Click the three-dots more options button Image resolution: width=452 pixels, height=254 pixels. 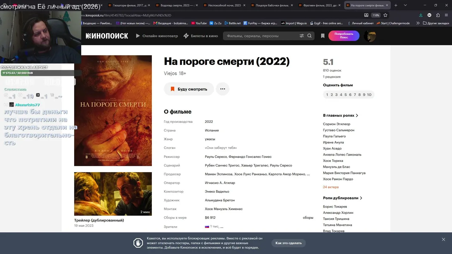(222, 89)
